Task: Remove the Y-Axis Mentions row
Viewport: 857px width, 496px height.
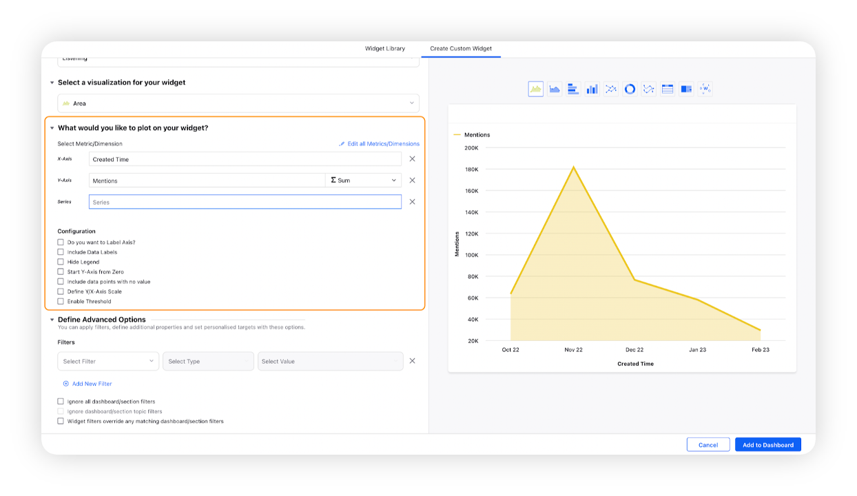Action: point(413,180)
